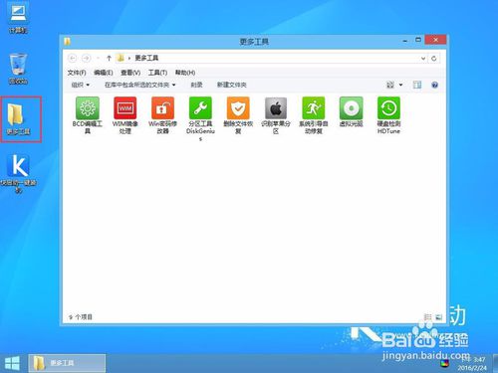Open the 文件(F) menu
Image resolution: width=498 pixels, height=373 pixels.
pos(77,73)
